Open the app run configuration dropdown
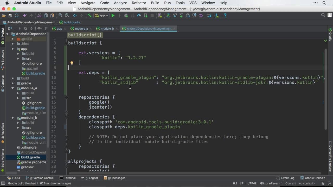This screenshot has width=333, height=187. coord(101,16)
